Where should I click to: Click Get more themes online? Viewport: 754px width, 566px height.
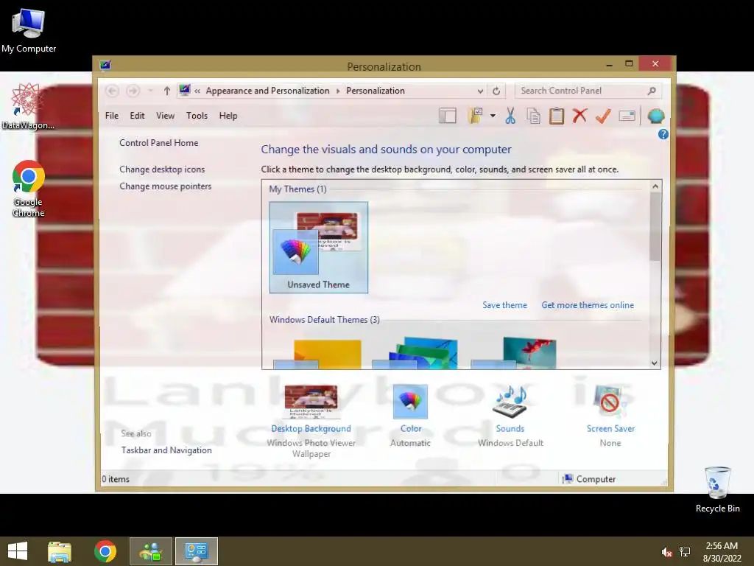click(x=588, y=305)
